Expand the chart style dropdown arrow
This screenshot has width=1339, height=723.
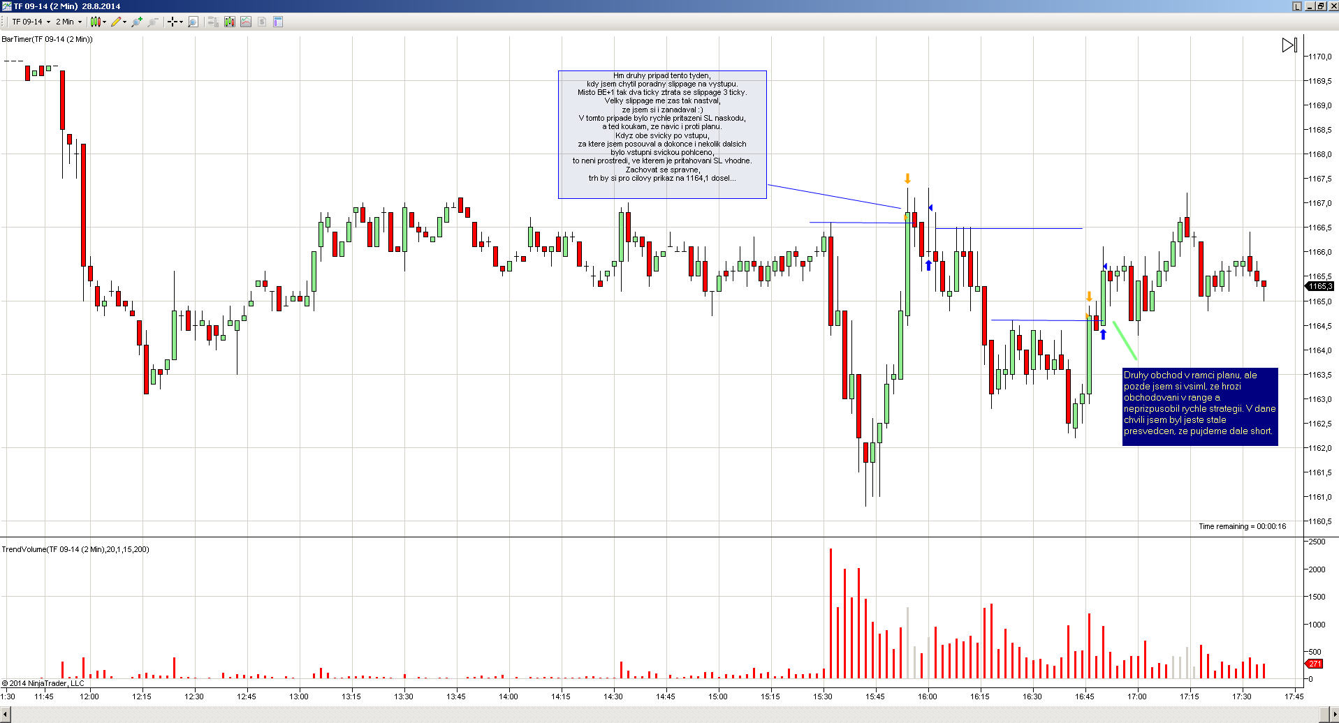pyautogui.click(x=105, y=22)
